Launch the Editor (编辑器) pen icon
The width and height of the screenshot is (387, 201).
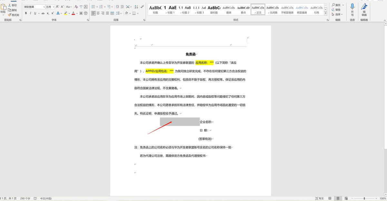click(x=364, y=6)
